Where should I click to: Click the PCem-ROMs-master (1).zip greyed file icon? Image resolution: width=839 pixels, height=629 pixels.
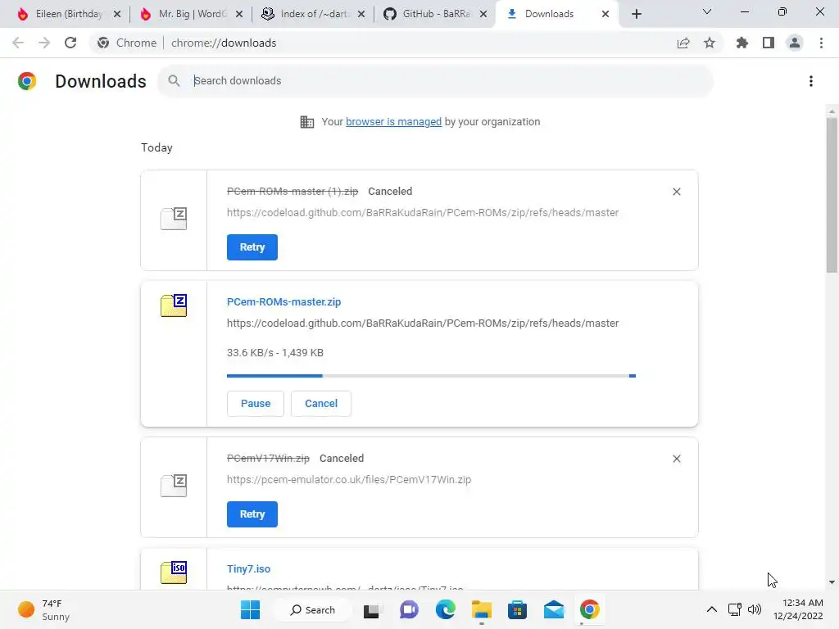(x=174, y=218)
